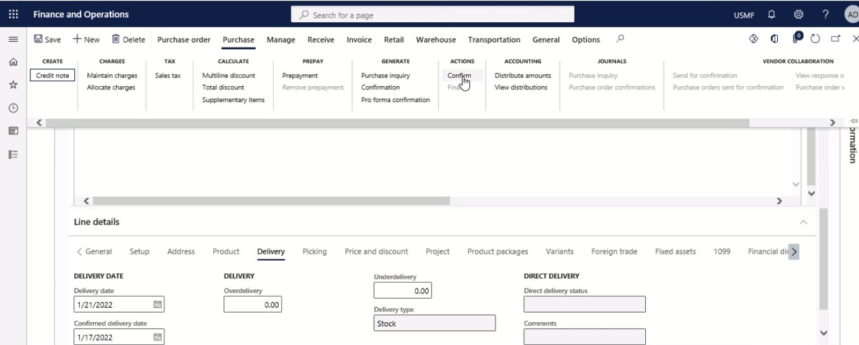Switch to the Address line tab
859x345 pixels.
[x=181, y=252]
